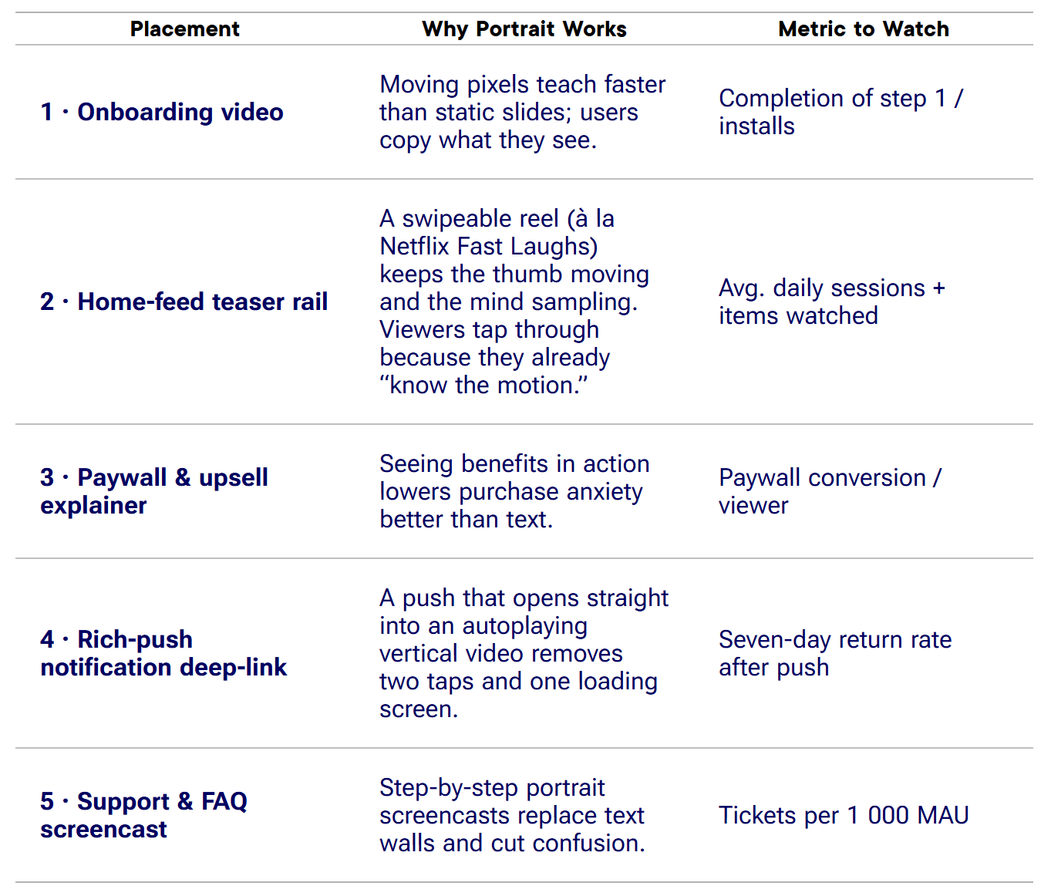Click the Placement column header
Viewport: 1051px width, 896px height.
[184, 29]
